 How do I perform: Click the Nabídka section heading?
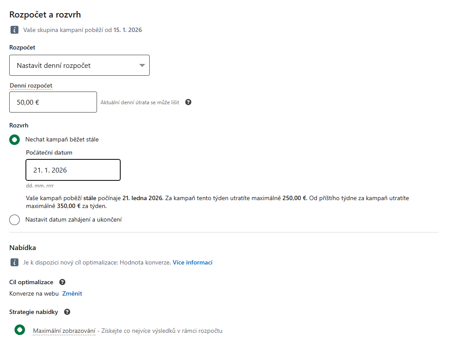(23, 248)
